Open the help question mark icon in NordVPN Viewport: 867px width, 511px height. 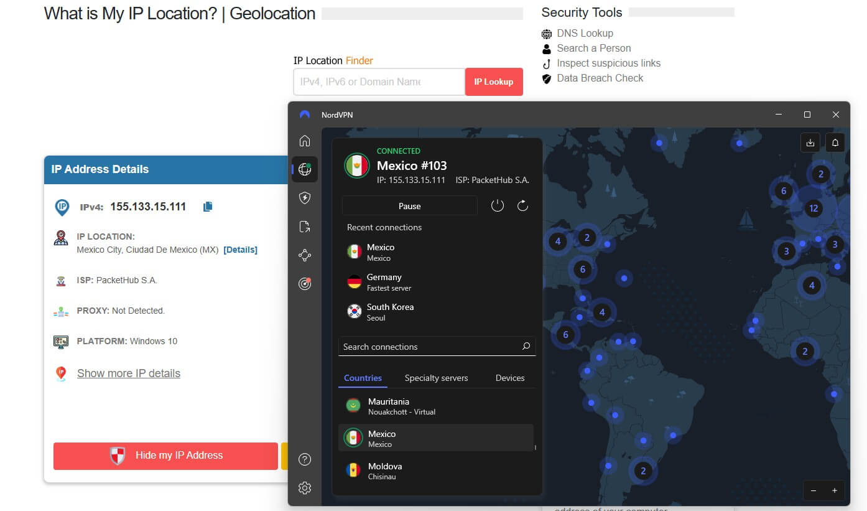click(305, 459)
